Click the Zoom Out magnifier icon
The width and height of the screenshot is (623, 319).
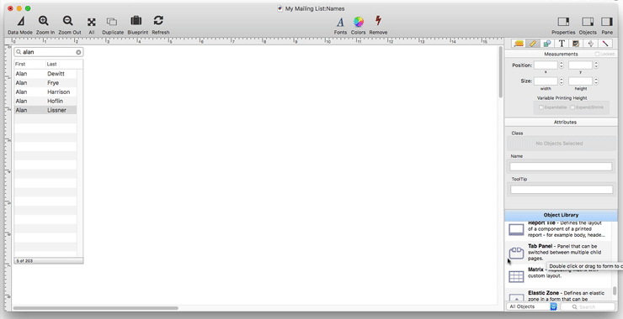pos(68,21)
